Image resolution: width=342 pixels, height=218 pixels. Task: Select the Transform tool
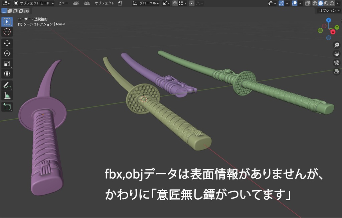tap(7, 74)
